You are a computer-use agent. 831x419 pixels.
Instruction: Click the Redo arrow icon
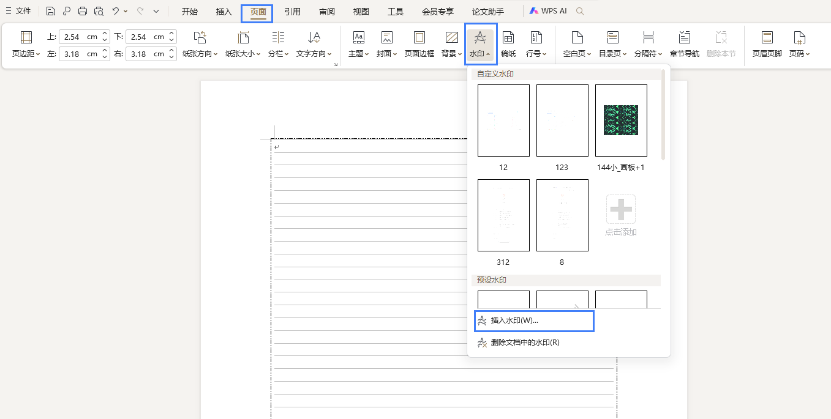tap(140, 11)
